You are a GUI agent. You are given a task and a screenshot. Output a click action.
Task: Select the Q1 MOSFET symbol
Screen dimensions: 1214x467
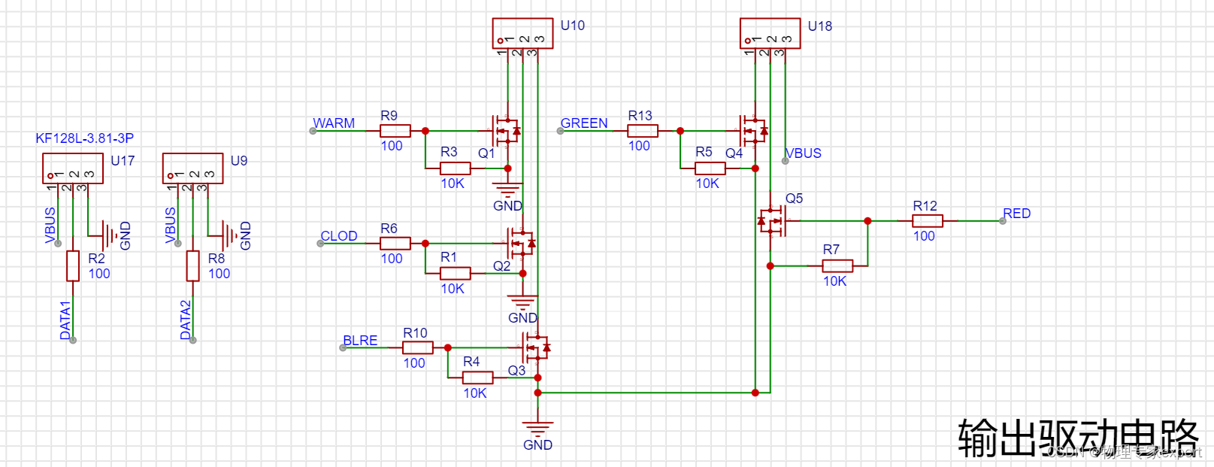(x=507, y=131)
